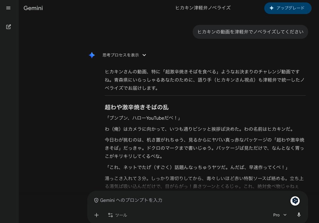Start a new chat with the pencil icon
Image resolution: width=319 pixels, height=223 pixels.
point(9,27)
